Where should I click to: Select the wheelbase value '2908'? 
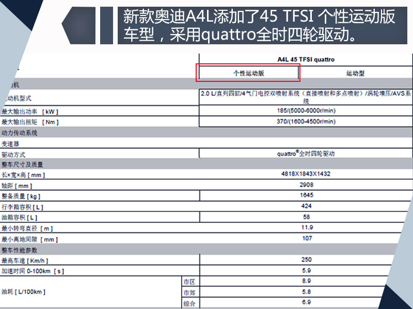pyautogui.click(x=307, y=185)
